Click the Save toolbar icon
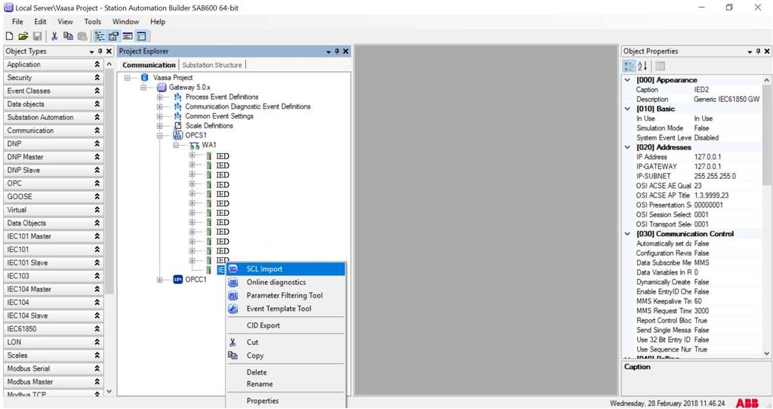Screen dimensions: 773x409 (x=37, y=36)
